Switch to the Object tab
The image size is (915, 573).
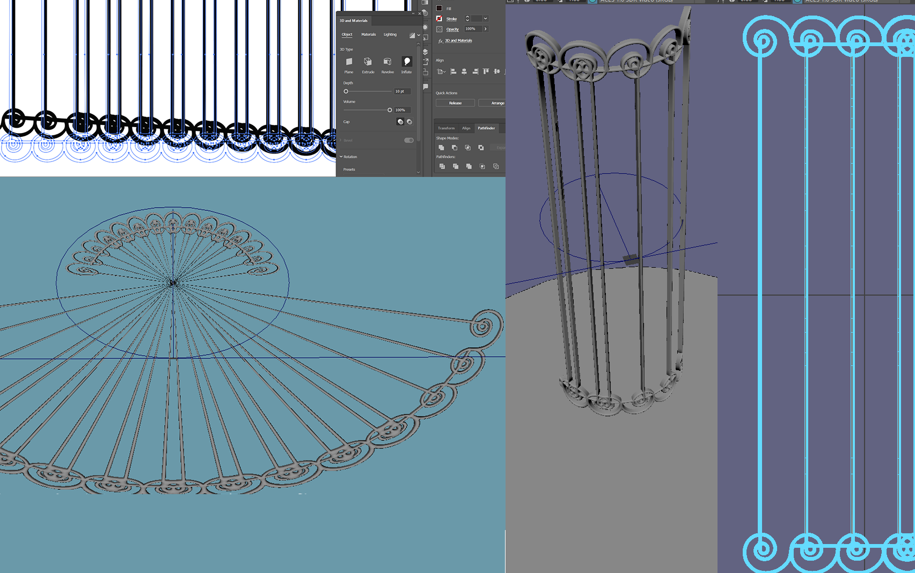(x=347, y=34)
